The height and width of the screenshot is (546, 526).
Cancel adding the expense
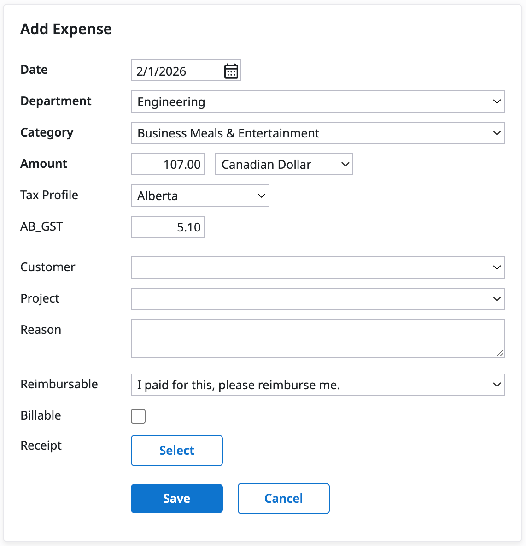tap(284, 499)
